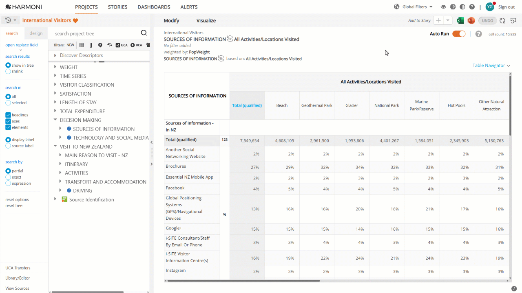Click the shared UCA filter icon
522x293 pixels.
(122, 45)
